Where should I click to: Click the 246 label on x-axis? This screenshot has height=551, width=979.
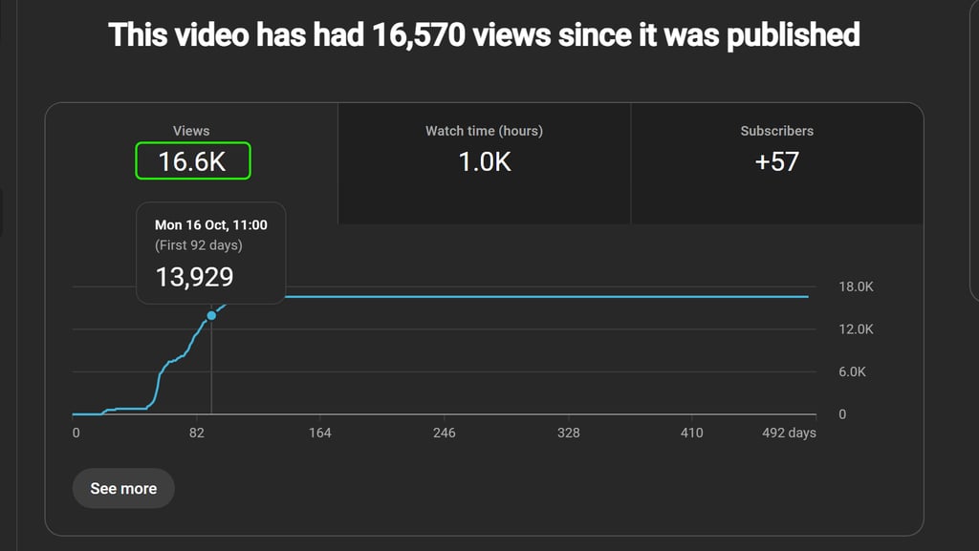point(444,433)
